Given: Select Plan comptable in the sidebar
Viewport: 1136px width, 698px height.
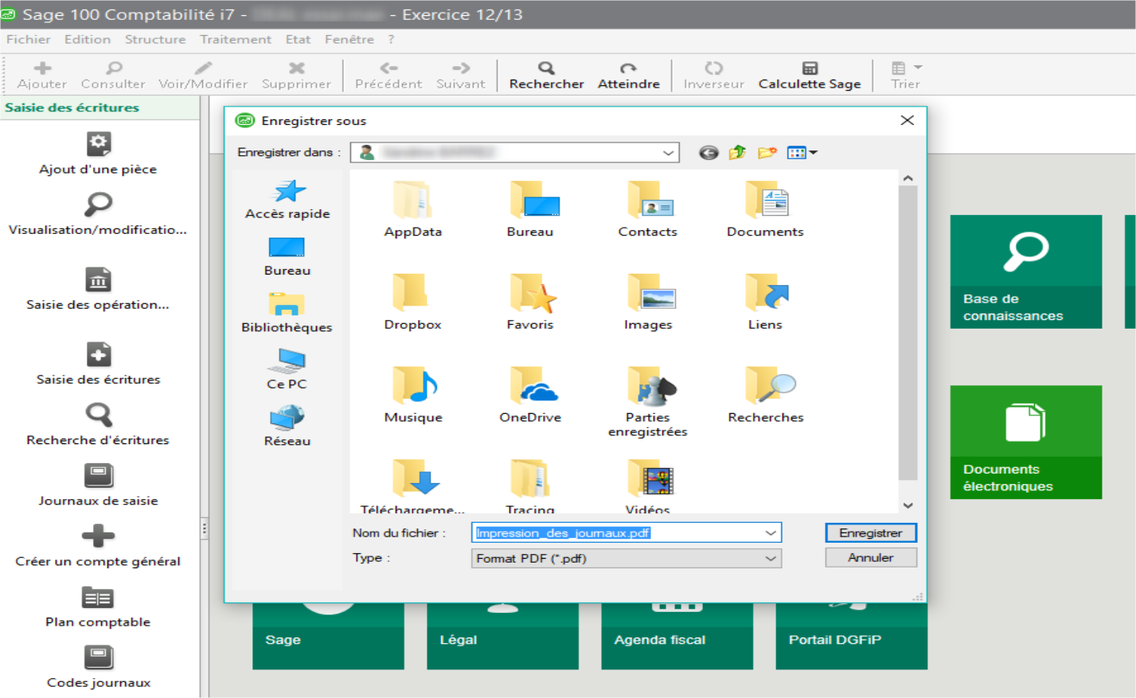Looking at the screenshot, I should click(x=98, y=598).
